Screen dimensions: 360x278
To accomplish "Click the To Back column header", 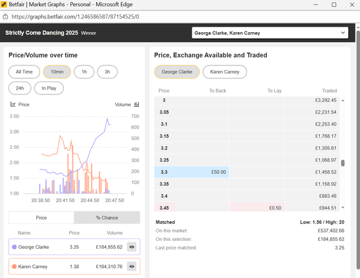I will (217, 91).
